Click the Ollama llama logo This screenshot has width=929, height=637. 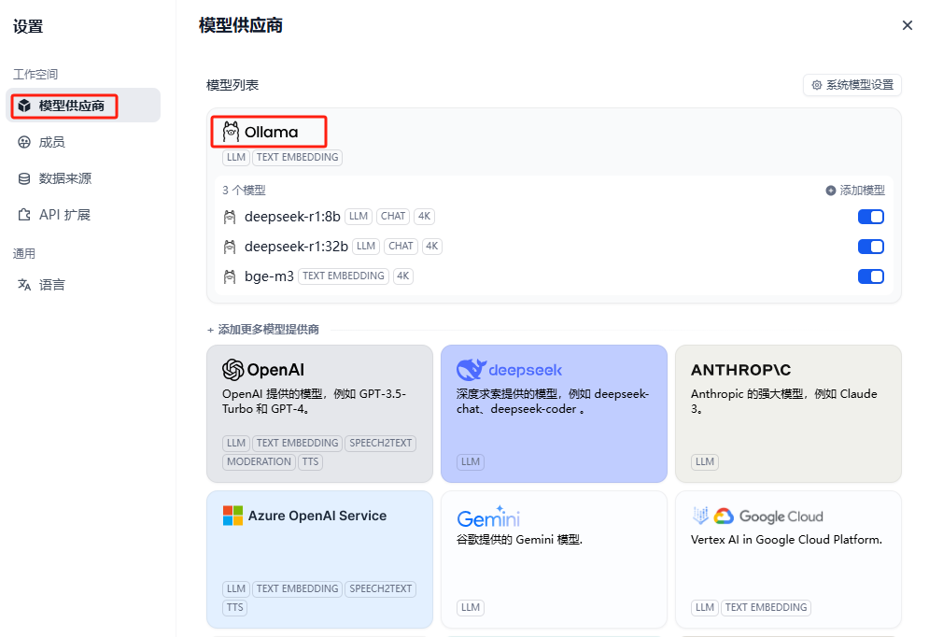pyautogui.click(x=231, y=132)
